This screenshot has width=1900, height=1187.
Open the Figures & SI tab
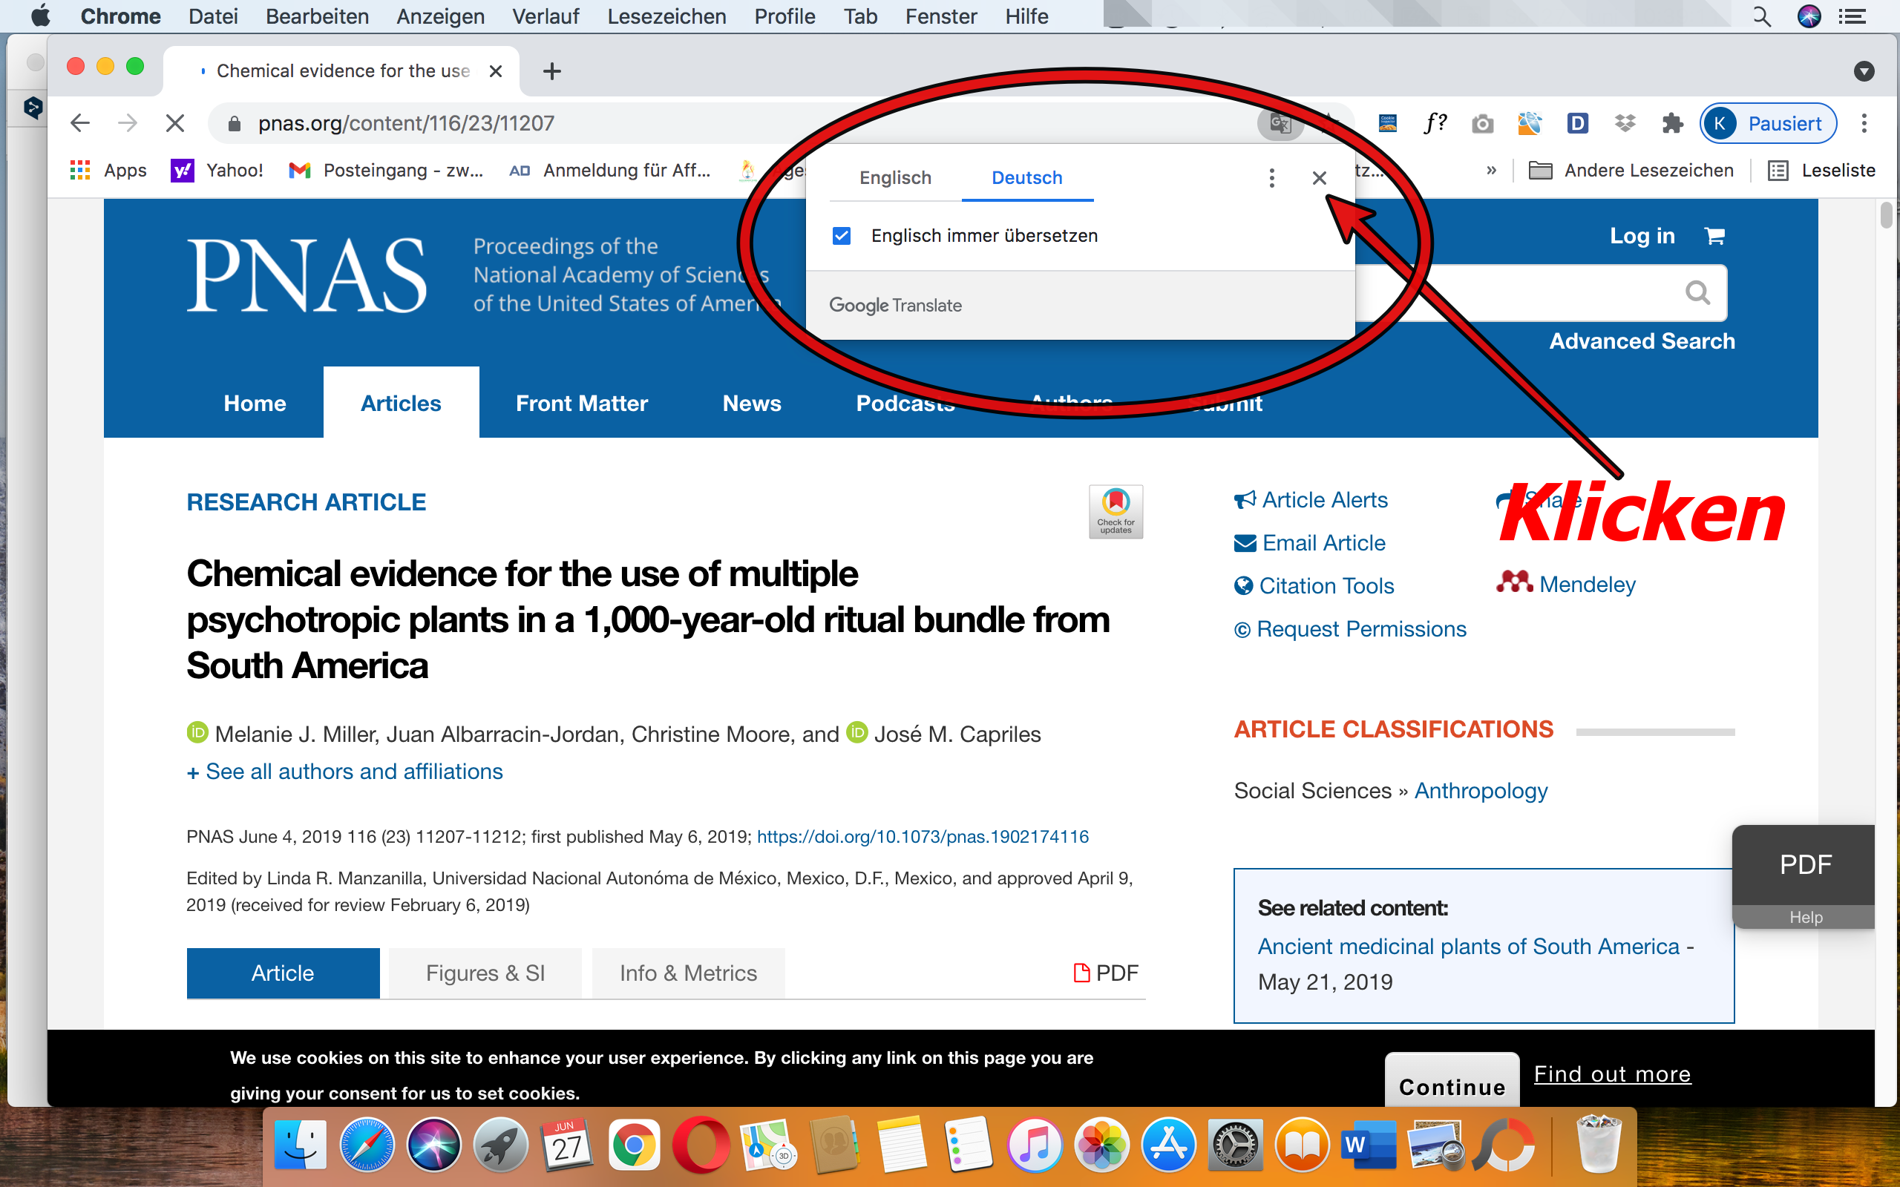[x=485, y=973]
